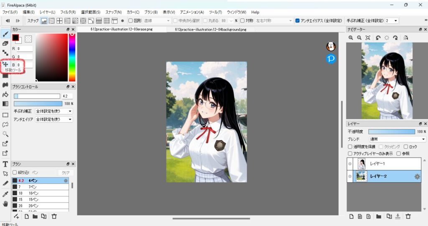428x226 pixels.
Task: Add a new brush in Brush panel
Action: pyautogui.click(x=16, y=216)
